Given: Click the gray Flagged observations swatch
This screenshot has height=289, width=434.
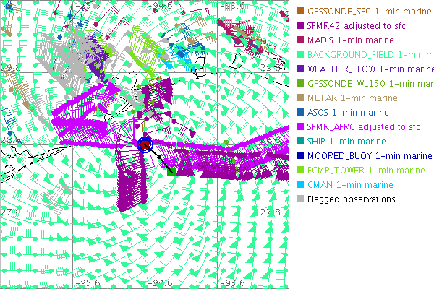Looking at the screenshot, I should pos(300,199).
